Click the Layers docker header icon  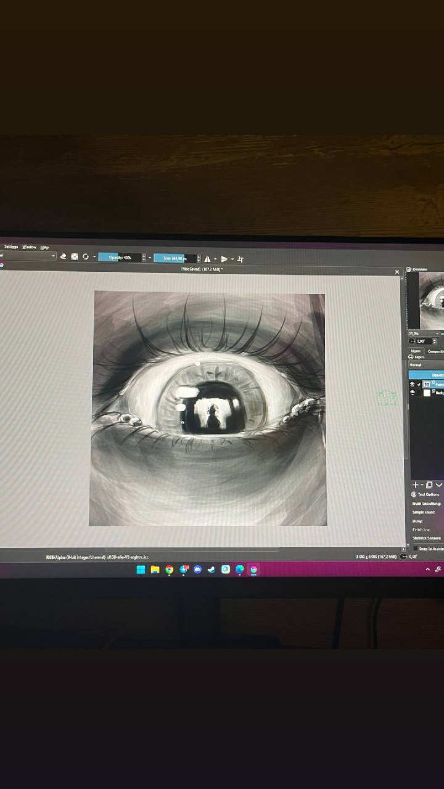[x=411, y=357]
